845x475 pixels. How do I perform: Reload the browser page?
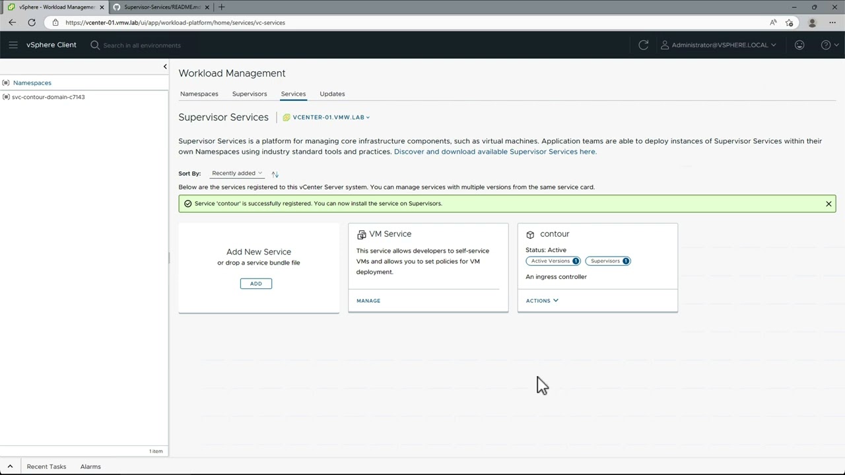coord(32,22)
